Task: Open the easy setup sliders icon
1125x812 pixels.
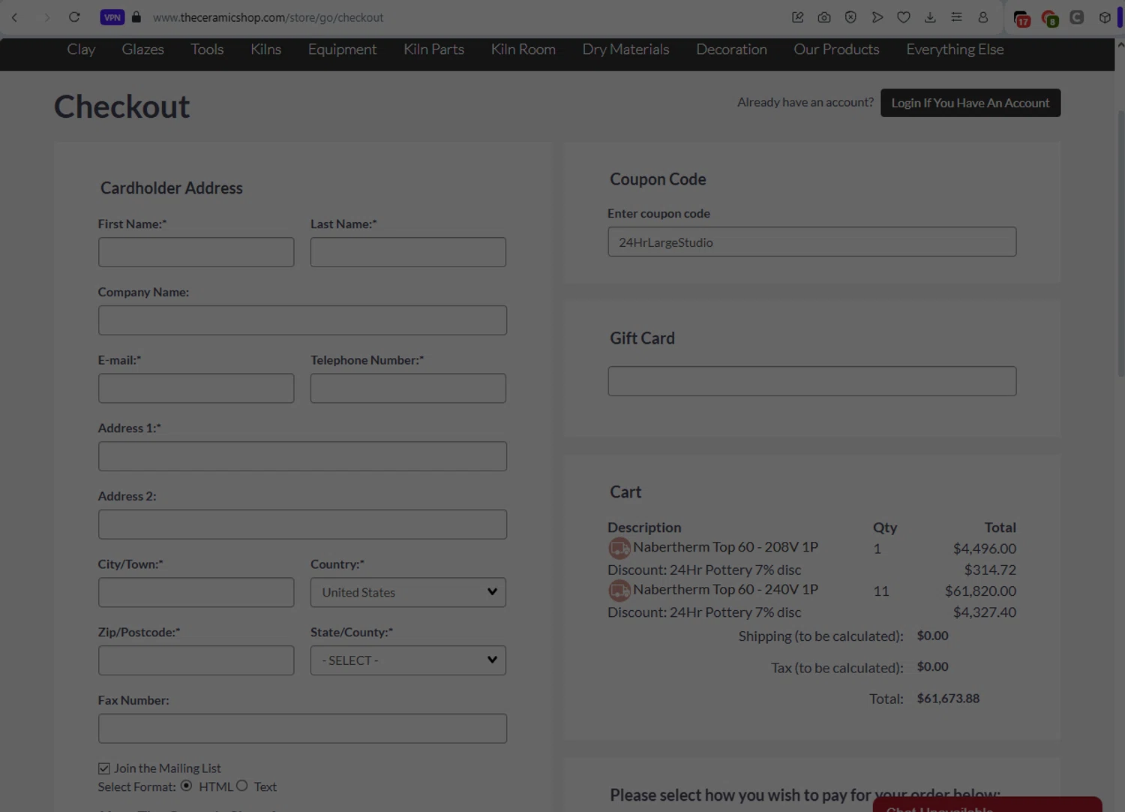Action: click(956, 17)
